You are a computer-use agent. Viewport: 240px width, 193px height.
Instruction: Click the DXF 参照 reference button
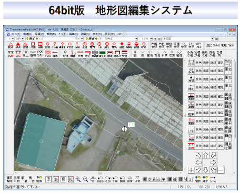tap(191, 45)
